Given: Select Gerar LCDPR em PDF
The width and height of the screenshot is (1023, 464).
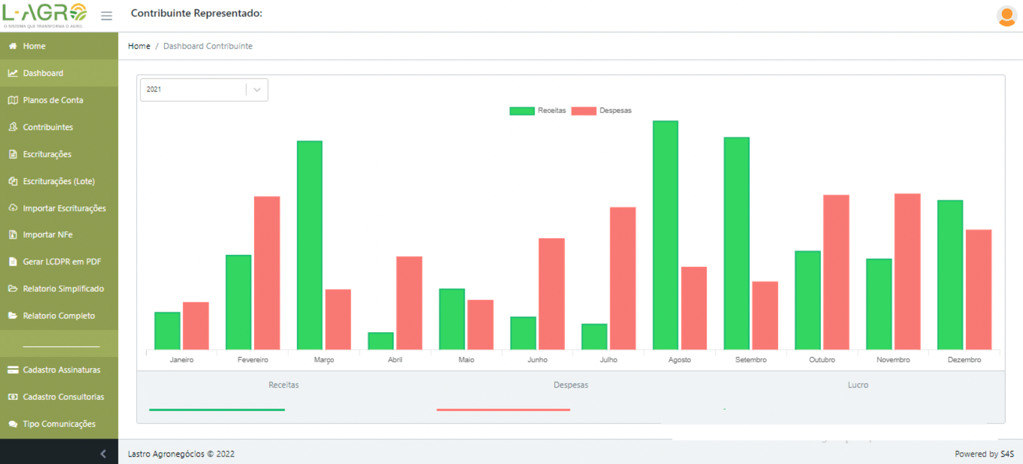Looking at the screenshot, I should point(59,262).
